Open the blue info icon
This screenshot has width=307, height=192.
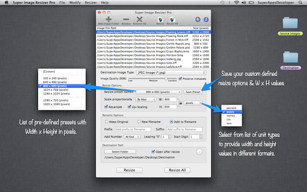point(206,19)
